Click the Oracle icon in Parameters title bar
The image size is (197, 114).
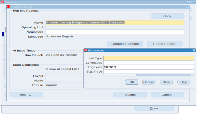[86, 50]
